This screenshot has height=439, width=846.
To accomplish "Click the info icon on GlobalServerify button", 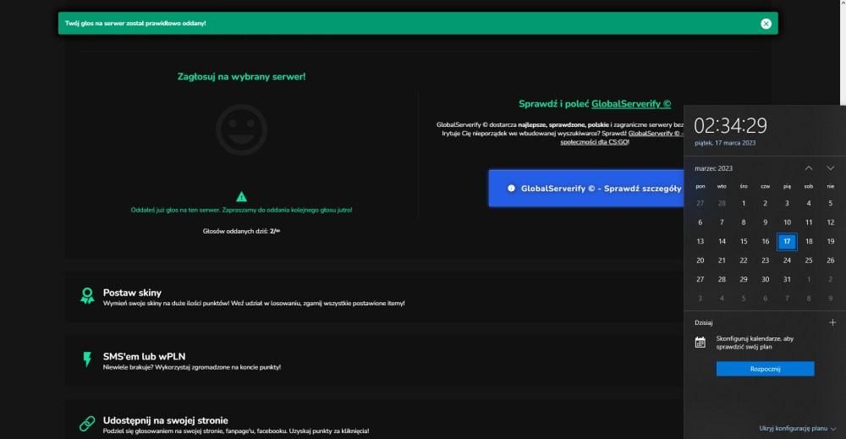I will coord(511,189).
